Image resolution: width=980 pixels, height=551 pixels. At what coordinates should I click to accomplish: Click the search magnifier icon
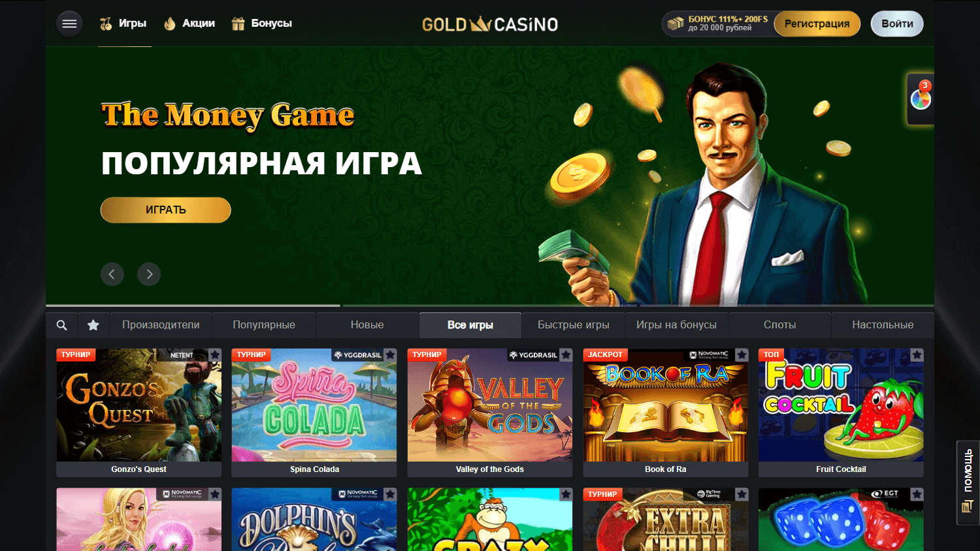(x=61, y=325)
